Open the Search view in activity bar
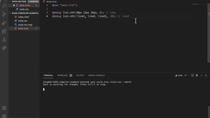This screenshot has width=210, height=118. [4, 6]
